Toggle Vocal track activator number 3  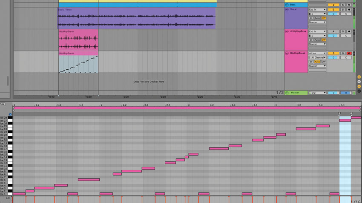[x=333, y=10]
